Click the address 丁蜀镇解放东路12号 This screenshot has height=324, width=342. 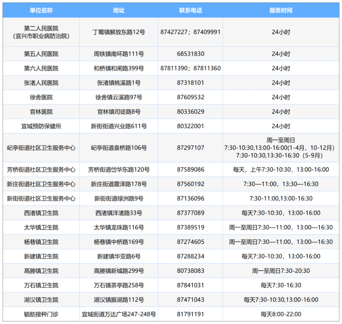[x=119, y=32]
